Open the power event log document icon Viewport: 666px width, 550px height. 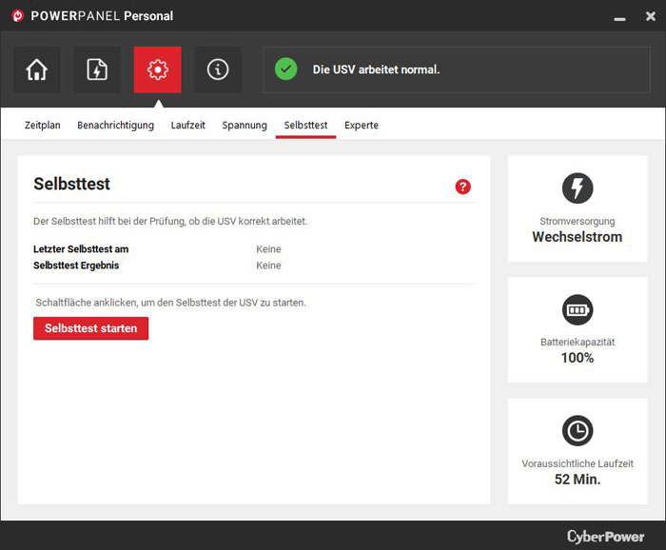click(97, 69)
